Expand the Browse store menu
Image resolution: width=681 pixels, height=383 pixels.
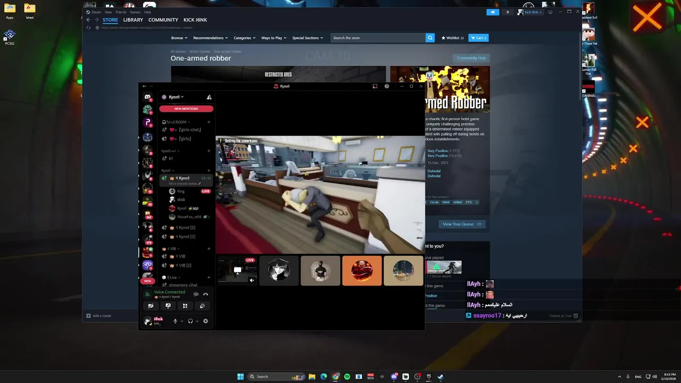point(179,38)
